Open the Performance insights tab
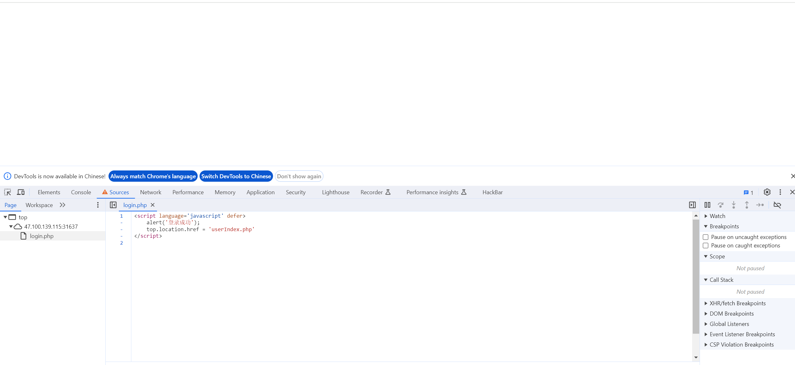795x365 pixels. click(437, 192)
